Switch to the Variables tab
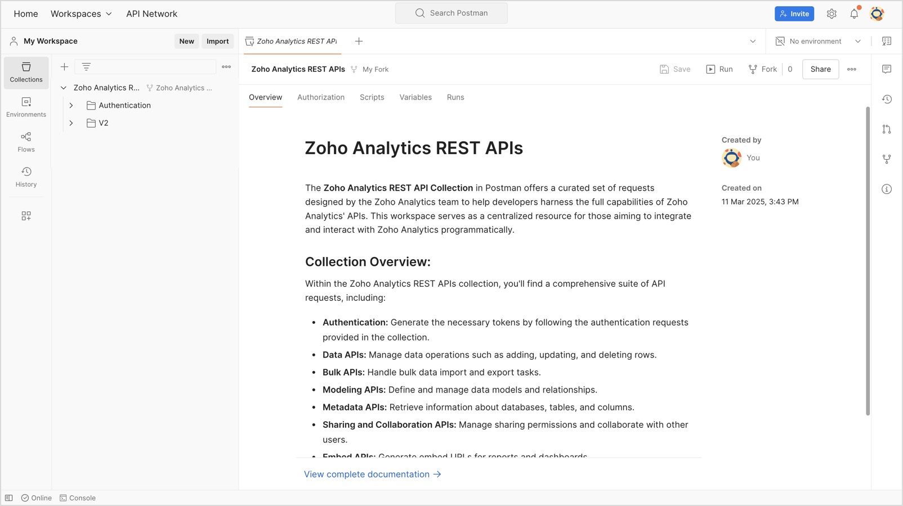This screenshot has width=903, height=506. point(415,97)
